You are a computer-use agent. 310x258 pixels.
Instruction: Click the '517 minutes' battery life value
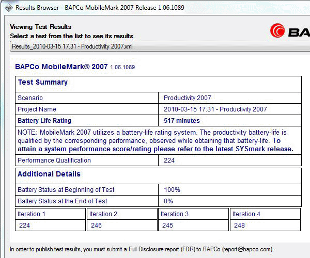pyautogui.click(x=182, y=121)
